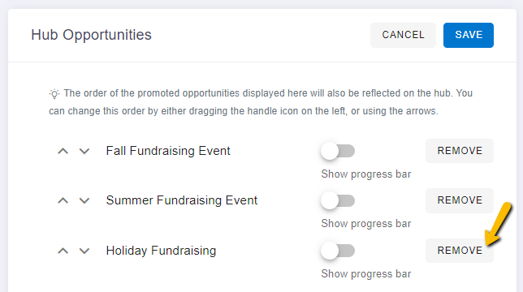Viewport: 523px width, 292px height.
Task: Select the Fall Fundraising Event name
Action: (168, 151)
